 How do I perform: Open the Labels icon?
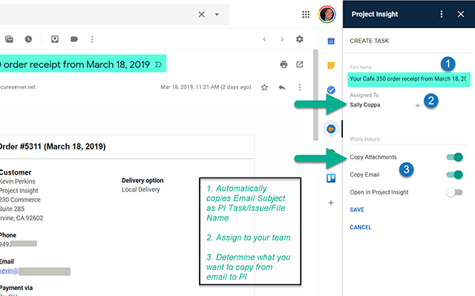tap(74, 39)
